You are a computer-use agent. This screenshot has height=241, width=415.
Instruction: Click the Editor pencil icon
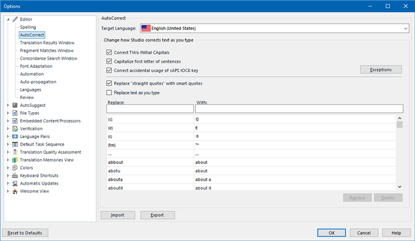click(x=15, y=19)
